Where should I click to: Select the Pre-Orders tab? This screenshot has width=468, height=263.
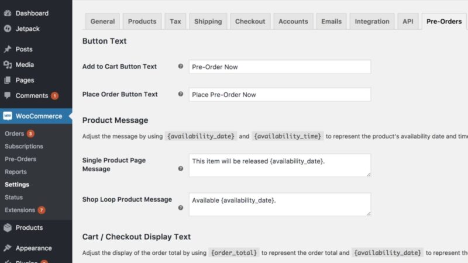(444, 22)
